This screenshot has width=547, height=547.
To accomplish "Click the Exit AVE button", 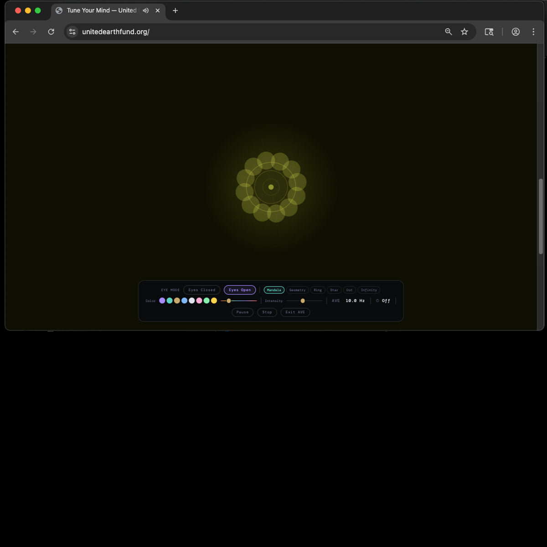I will [295, 312].
